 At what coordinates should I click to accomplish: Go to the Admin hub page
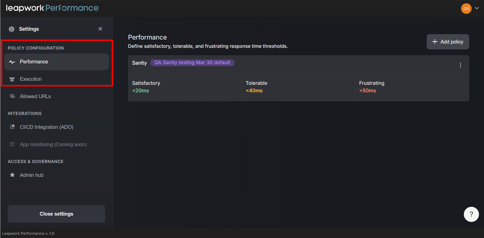(x=32, y=175)
